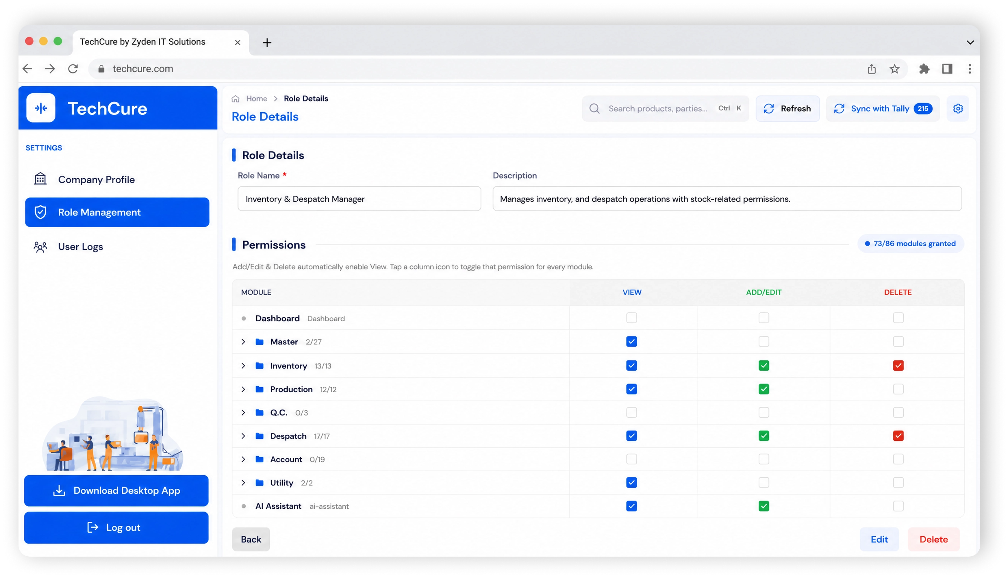Screen dimensions: 1008x578
Task: Click the Edit button
Action: point(879,539)
